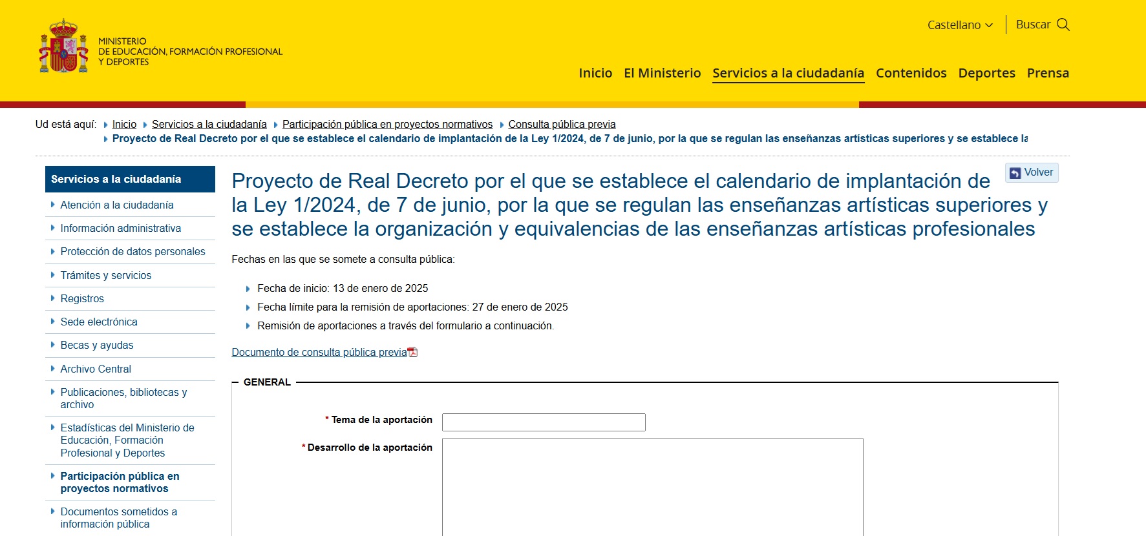1146x536 pixels.
Task: Open the Servicios a la ciudadanía menu
Action: [788, 73]
